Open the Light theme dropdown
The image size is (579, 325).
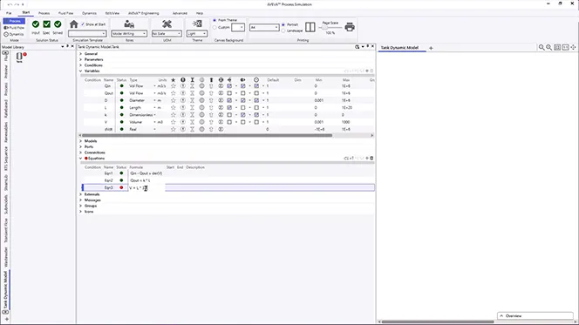pyautogui.click(x=197, y=34)
